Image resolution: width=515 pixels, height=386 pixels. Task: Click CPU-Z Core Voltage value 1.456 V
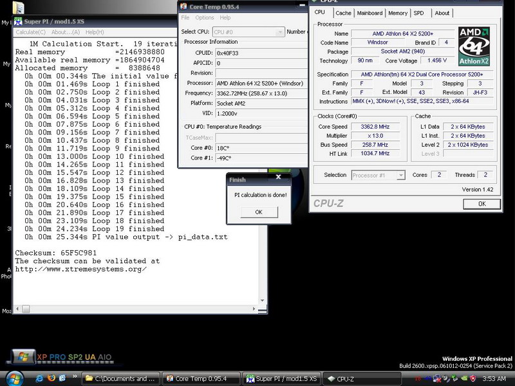pos(437,60)
